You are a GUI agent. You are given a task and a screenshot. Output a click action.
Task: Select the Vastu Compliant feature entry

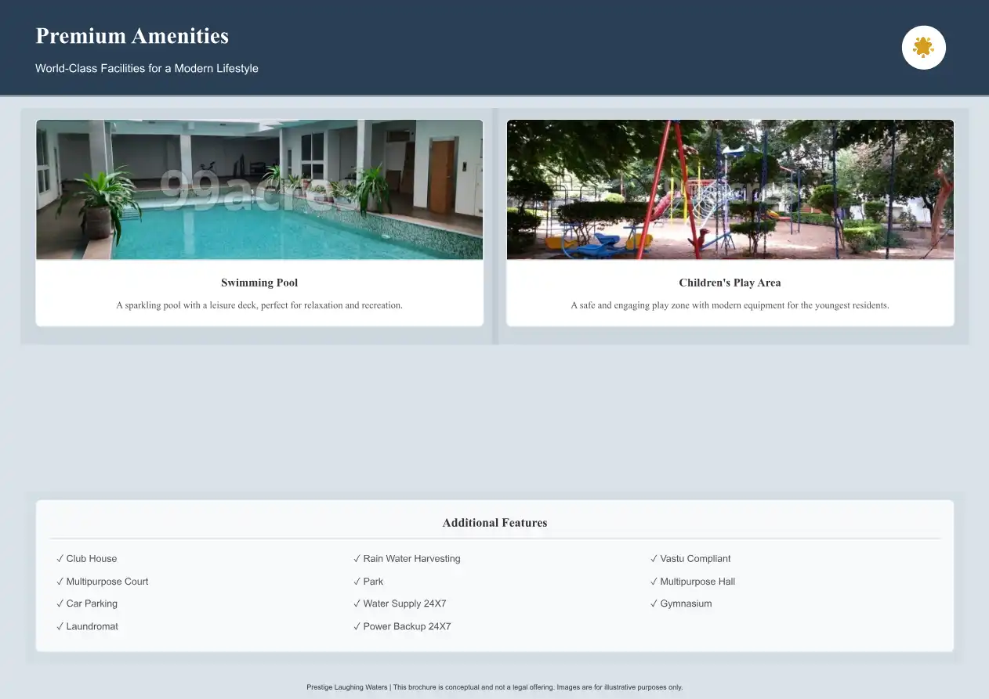click(x=694, y=559)
